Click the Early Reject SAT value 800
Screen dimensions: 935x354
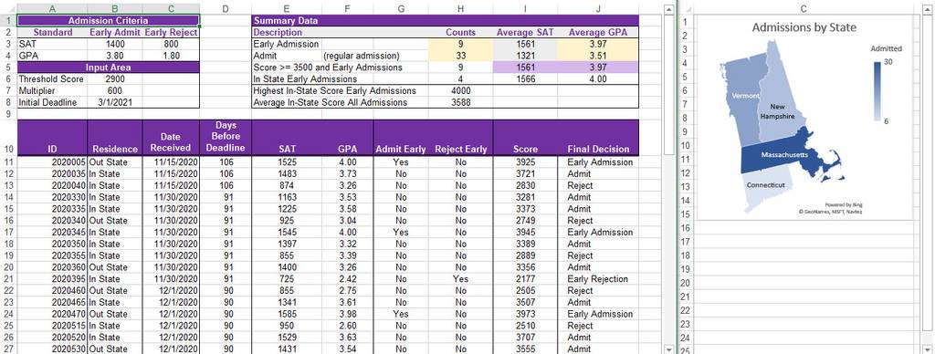[x=171, y=44]
